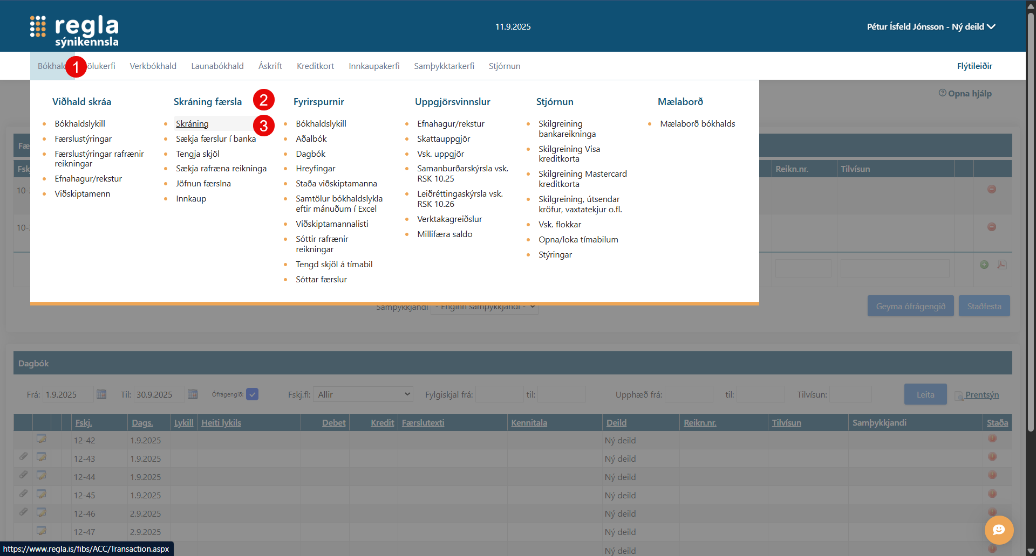Click the Fylgiskjal frá input field

pyautogui.click(x=499, y=394)
